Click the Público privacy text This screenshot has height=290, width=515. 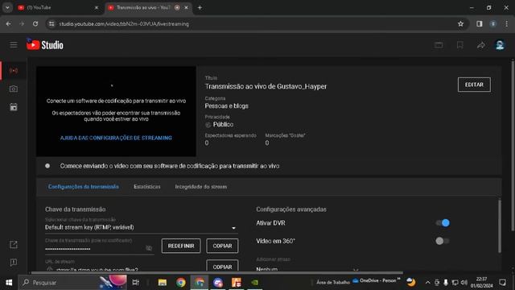(x=224, y=125)
